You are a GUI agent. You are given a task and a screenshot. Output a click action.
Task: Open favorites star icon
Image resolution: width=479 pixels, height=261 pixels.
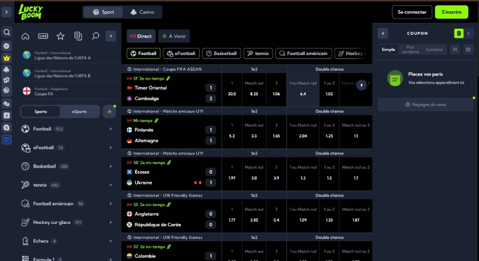[60, 36]
